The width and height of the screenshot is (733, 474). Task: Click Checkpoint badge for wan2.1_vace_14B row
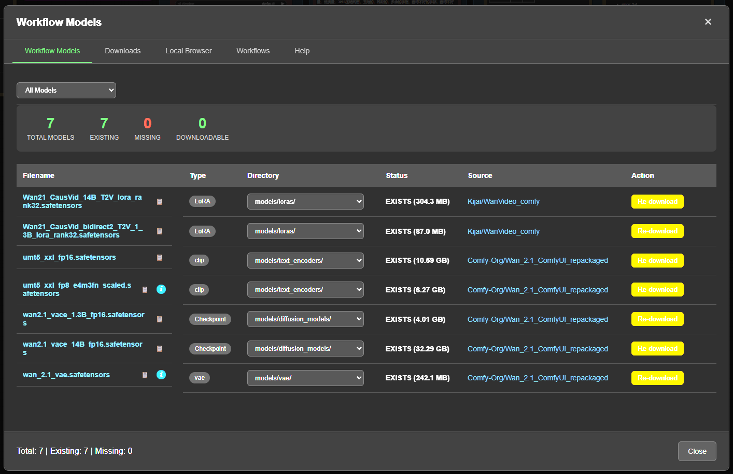click(x=210, y=349)
